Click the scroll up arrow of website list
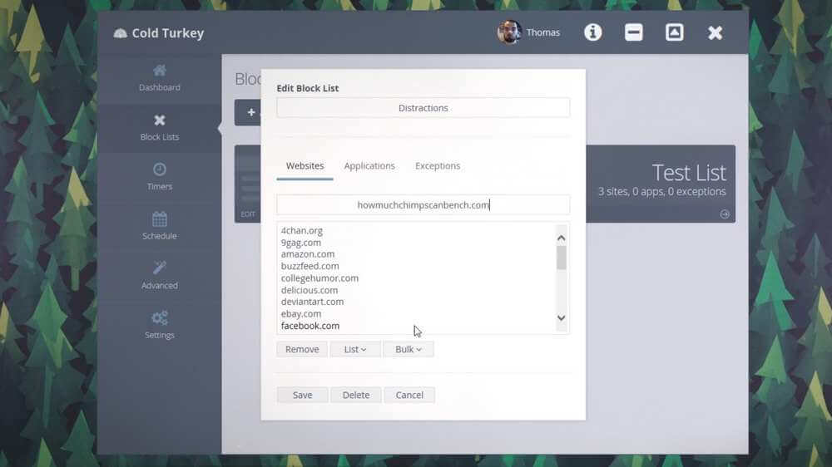Viewport: 832px width, 467px height. click(562, 238)
